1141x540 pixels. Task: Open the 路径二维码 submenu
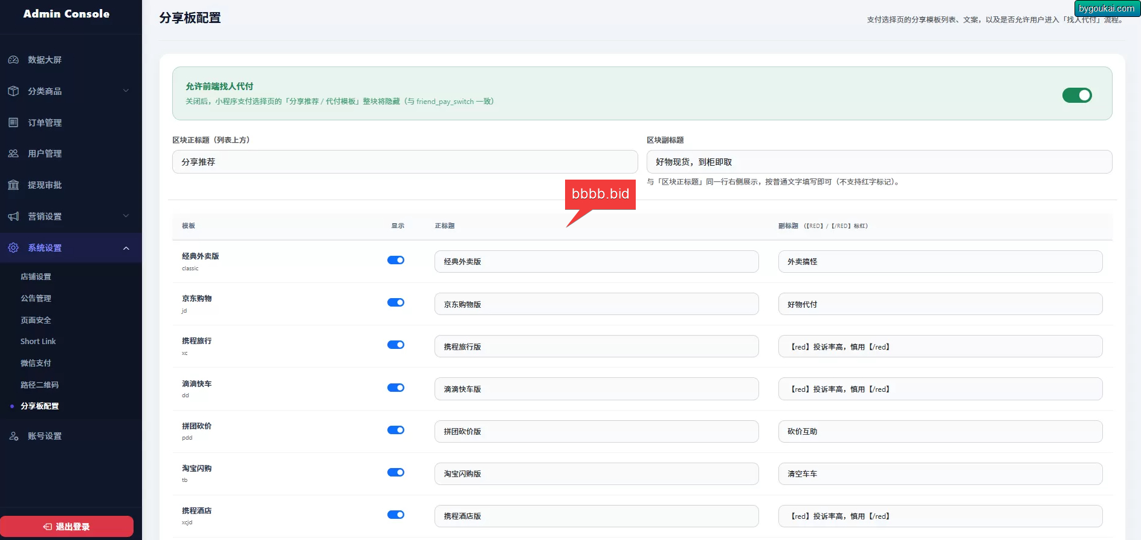pyautogui.click(x=39, y=385)
